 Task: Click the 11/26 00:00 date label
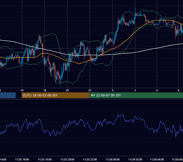pos(112,159)
